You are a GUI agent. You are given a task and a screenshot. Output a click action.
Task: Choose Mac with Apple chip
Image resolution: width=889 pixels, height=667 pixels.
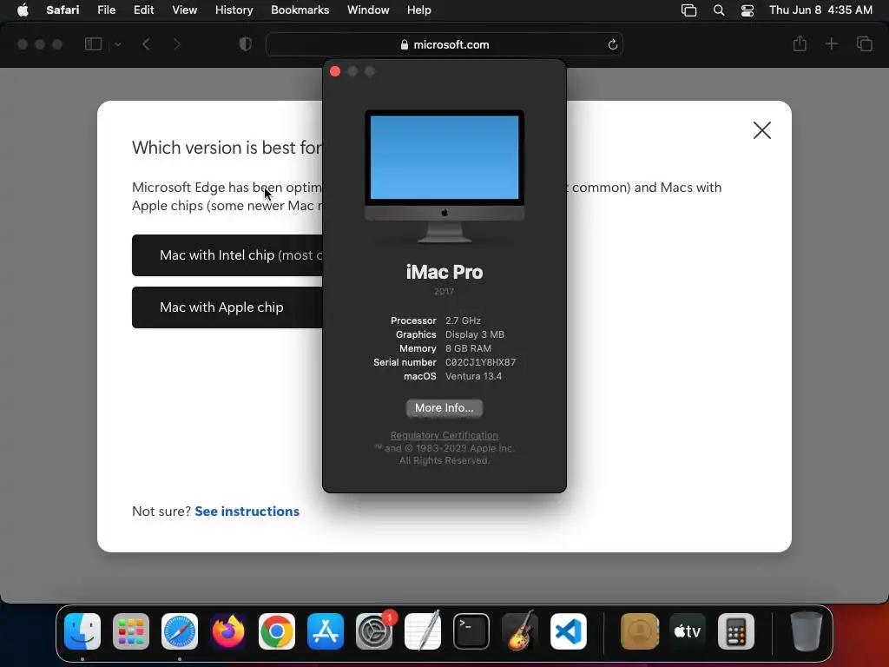[x=227, y=307]
